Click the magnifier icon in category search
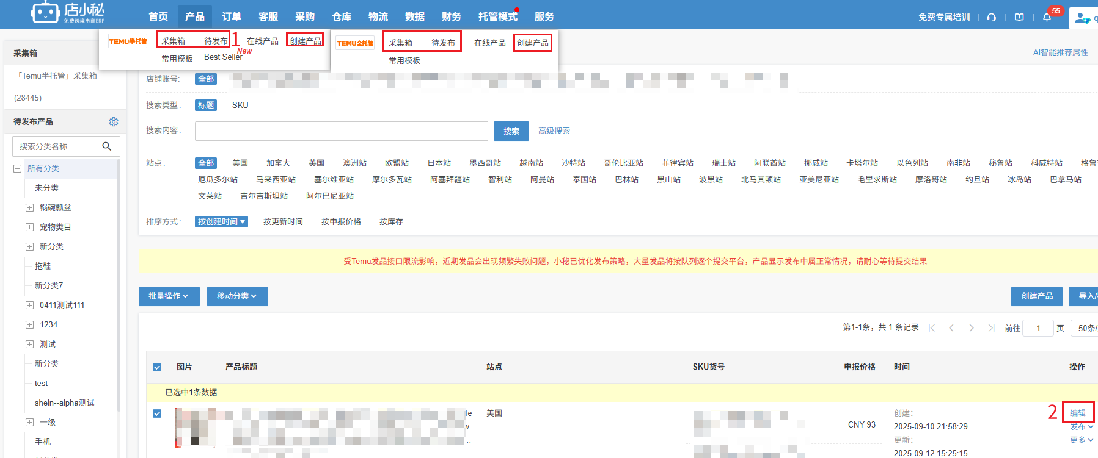Screen dimensions: 1098x458 click(107, 146)
